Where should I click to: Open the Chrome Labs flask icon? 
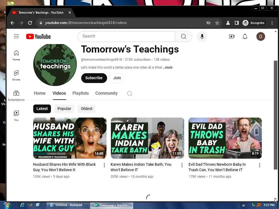tap(228, 23)
